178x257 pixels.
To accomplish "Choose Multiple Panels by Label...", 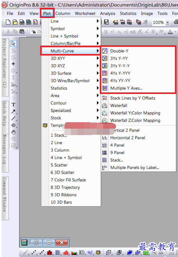I will click(138, 168).
